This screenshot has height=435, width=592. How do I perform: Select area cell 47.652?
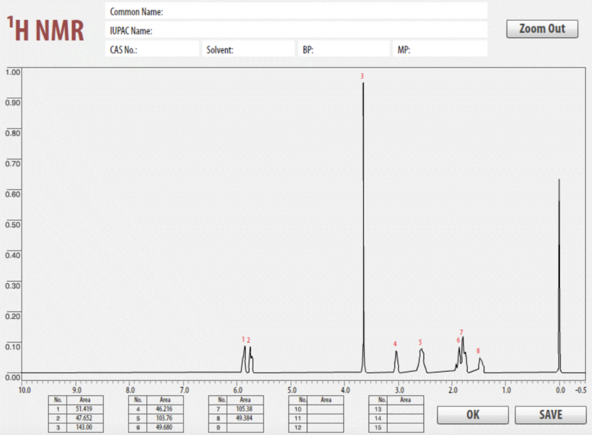85,418
